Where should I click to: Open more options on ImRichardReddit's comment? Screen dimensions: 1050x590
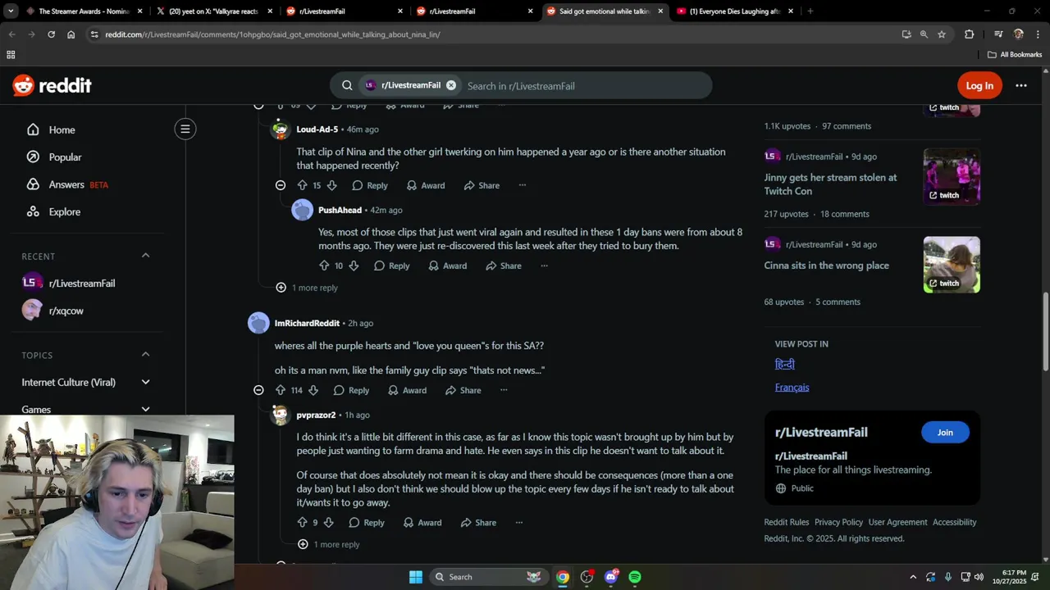tap(504, 391)
